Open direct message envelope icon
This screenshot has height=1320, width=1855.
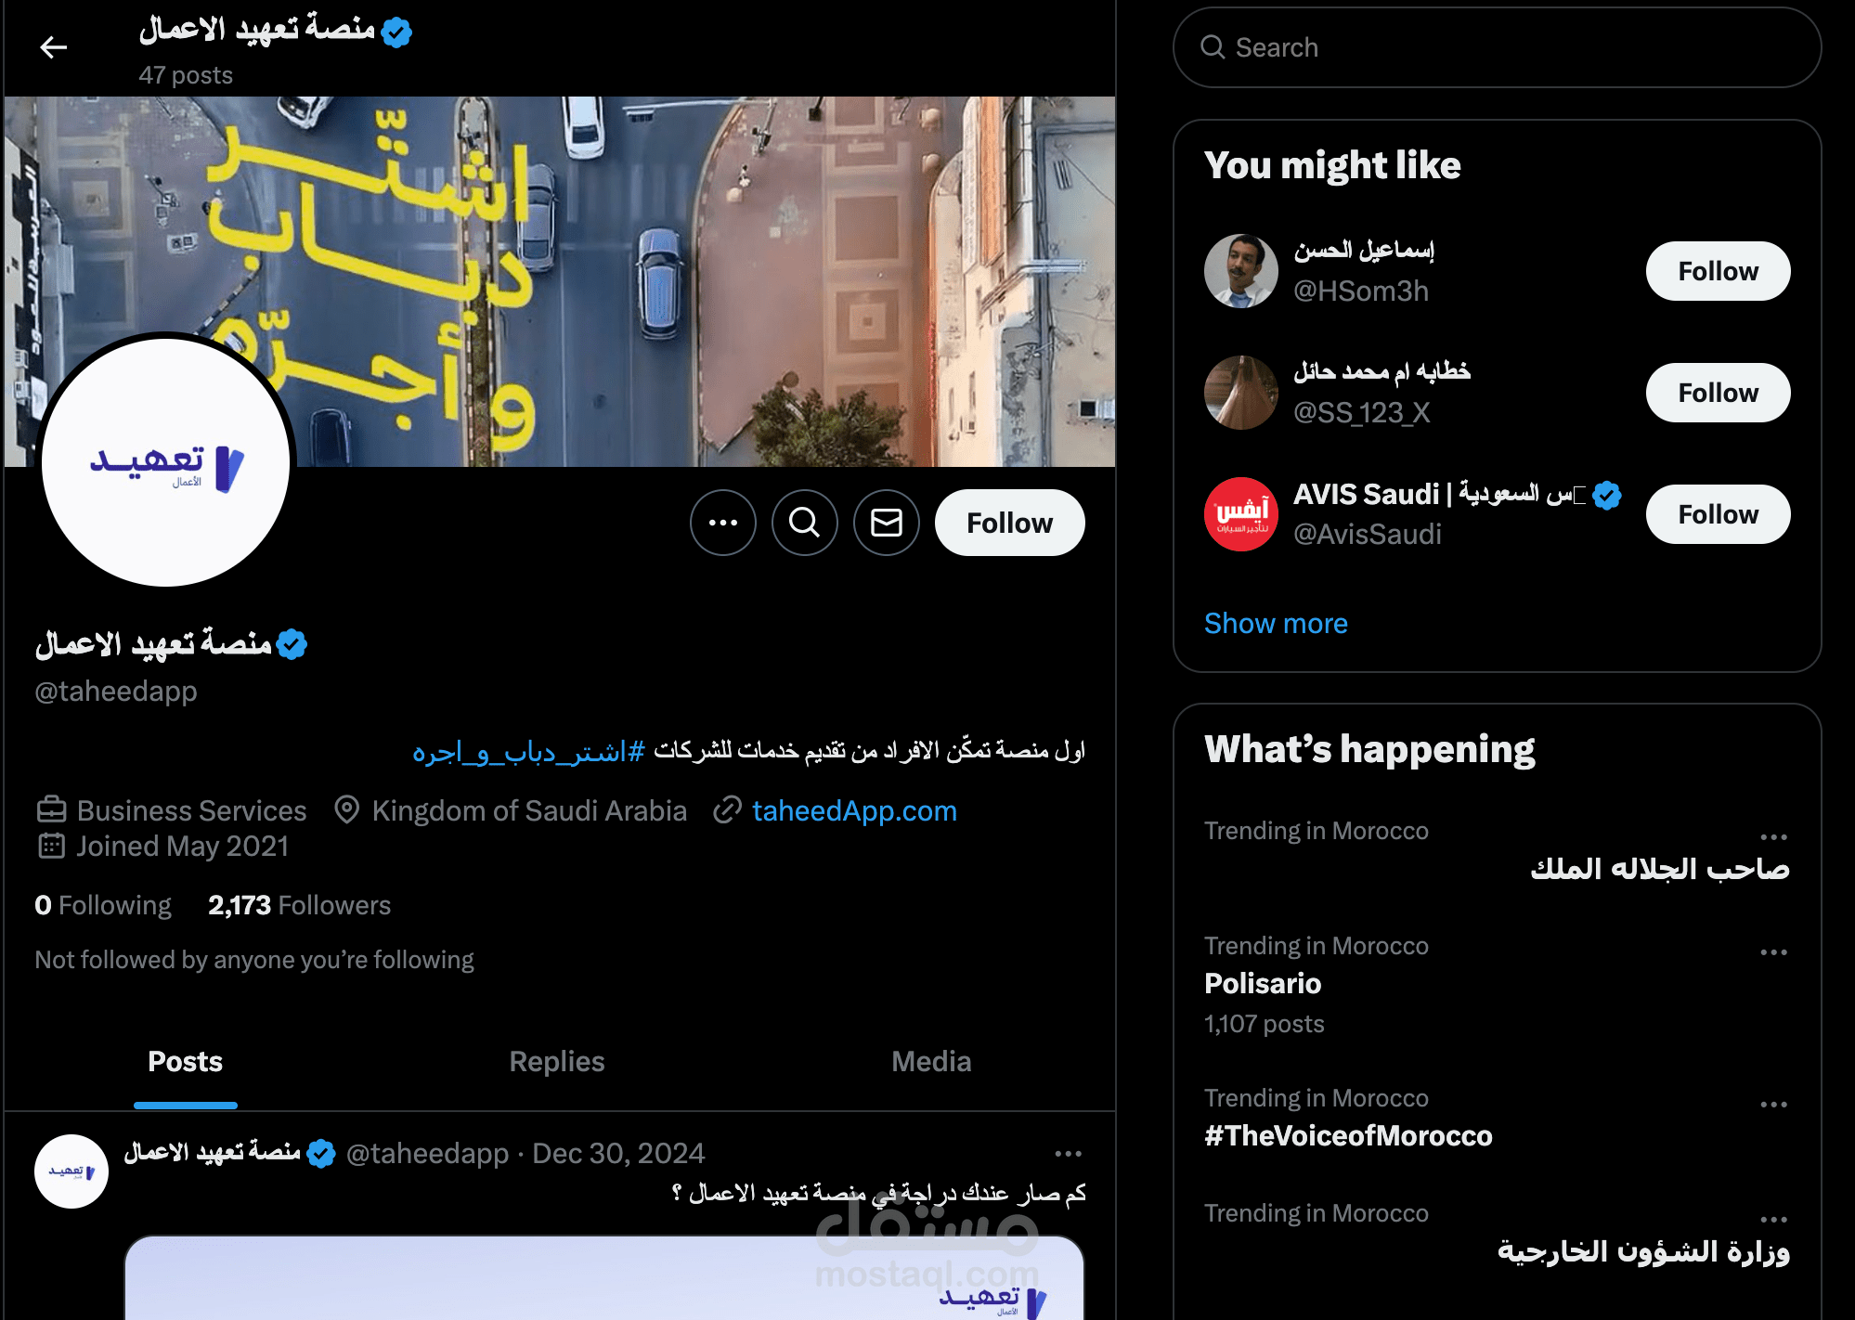point(887,523)
